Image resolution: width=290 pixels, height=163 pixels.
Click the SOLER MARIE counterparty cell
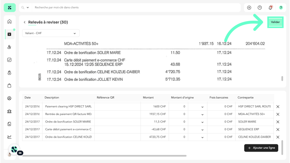pos(255,122)
